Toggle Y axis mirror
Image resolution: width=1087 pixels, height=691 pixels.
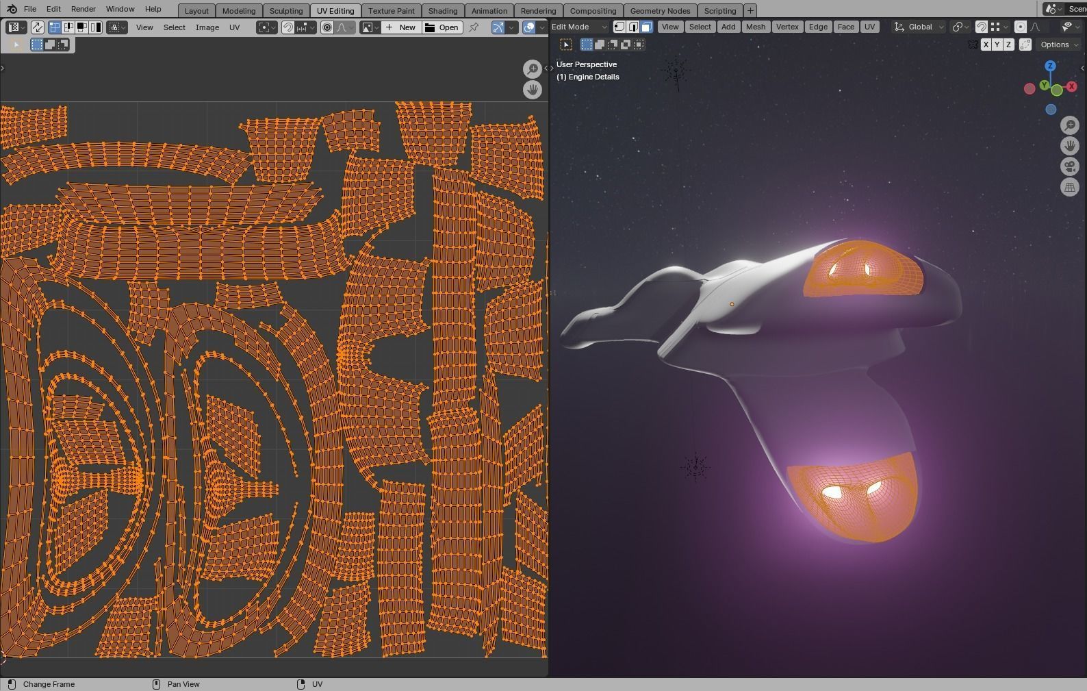tap(997, 45)
